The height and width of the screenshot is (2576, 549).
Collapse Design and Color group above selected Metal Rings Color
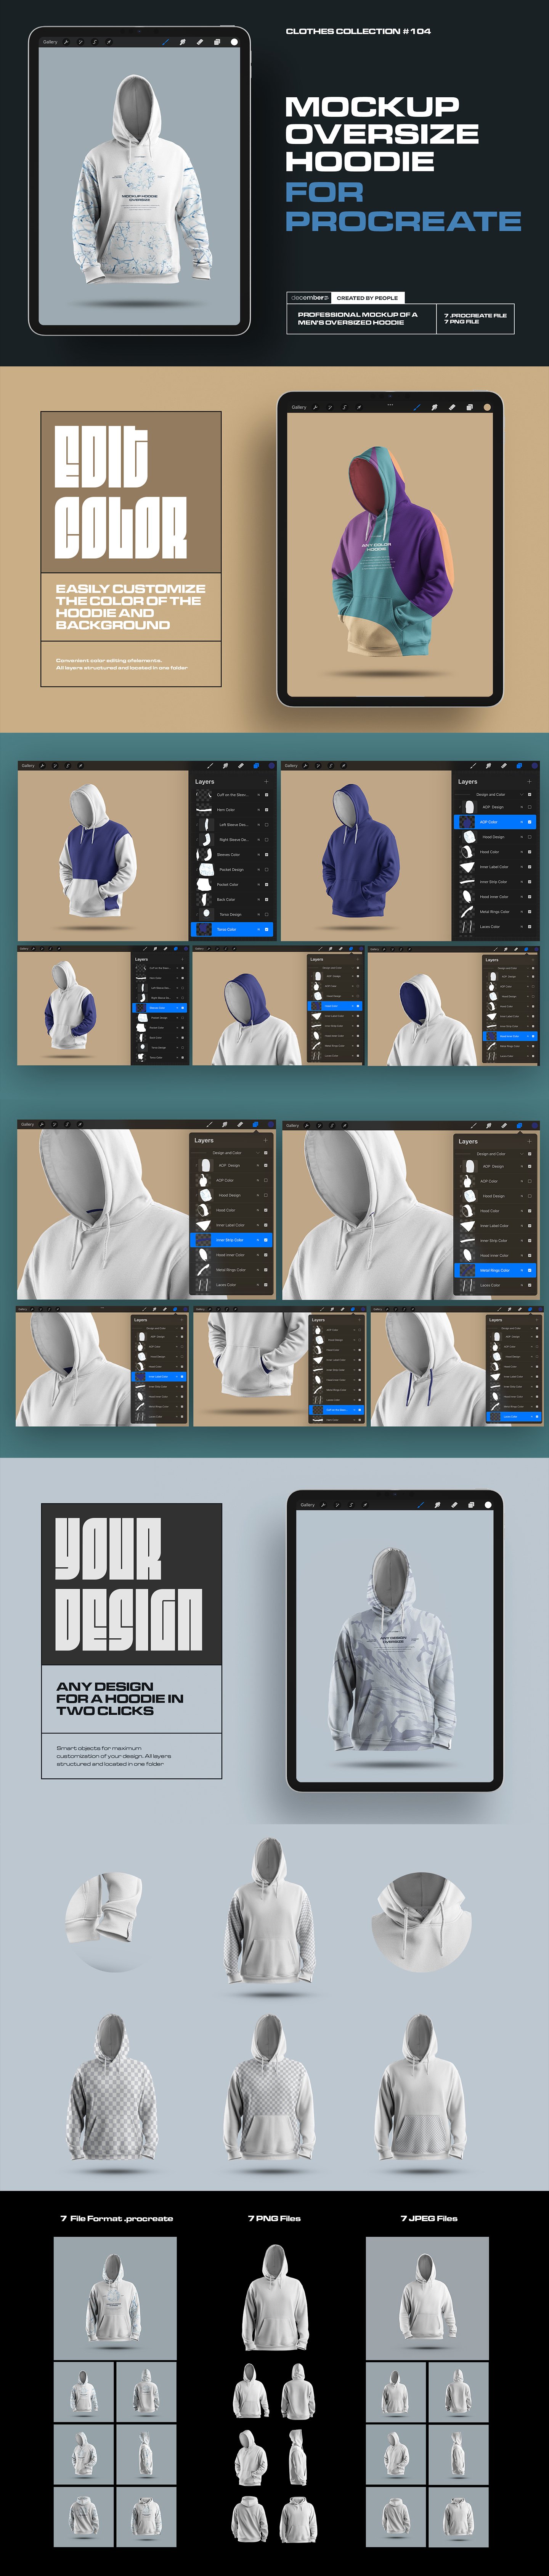(x=521, y=1154)
